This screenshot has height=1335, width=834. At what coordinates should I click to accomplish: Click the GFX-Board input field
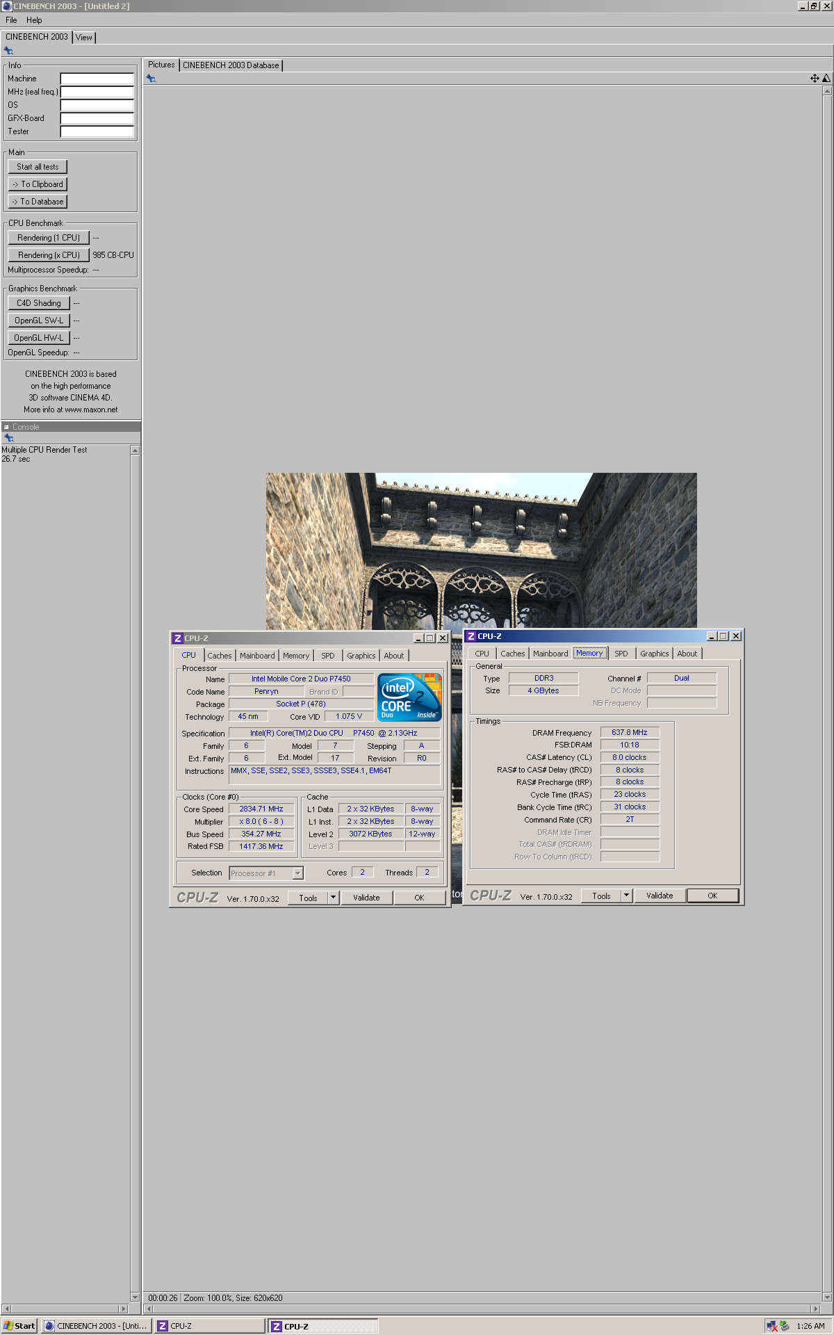pyautogui.click(x=97, y=118)
